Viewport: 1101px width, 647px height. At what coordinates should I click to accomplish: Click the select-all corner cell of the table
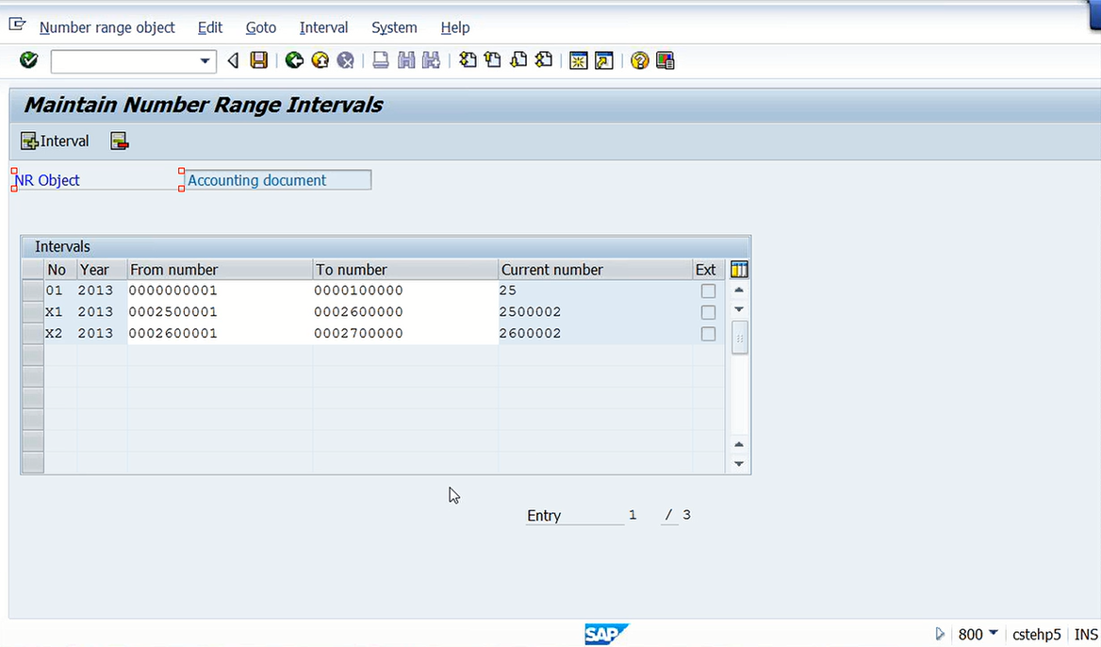click(33, 269)
